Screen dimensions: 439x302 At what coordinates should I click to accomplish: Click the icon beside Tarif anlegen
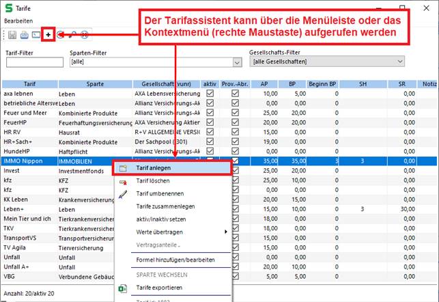click(123, 167)
